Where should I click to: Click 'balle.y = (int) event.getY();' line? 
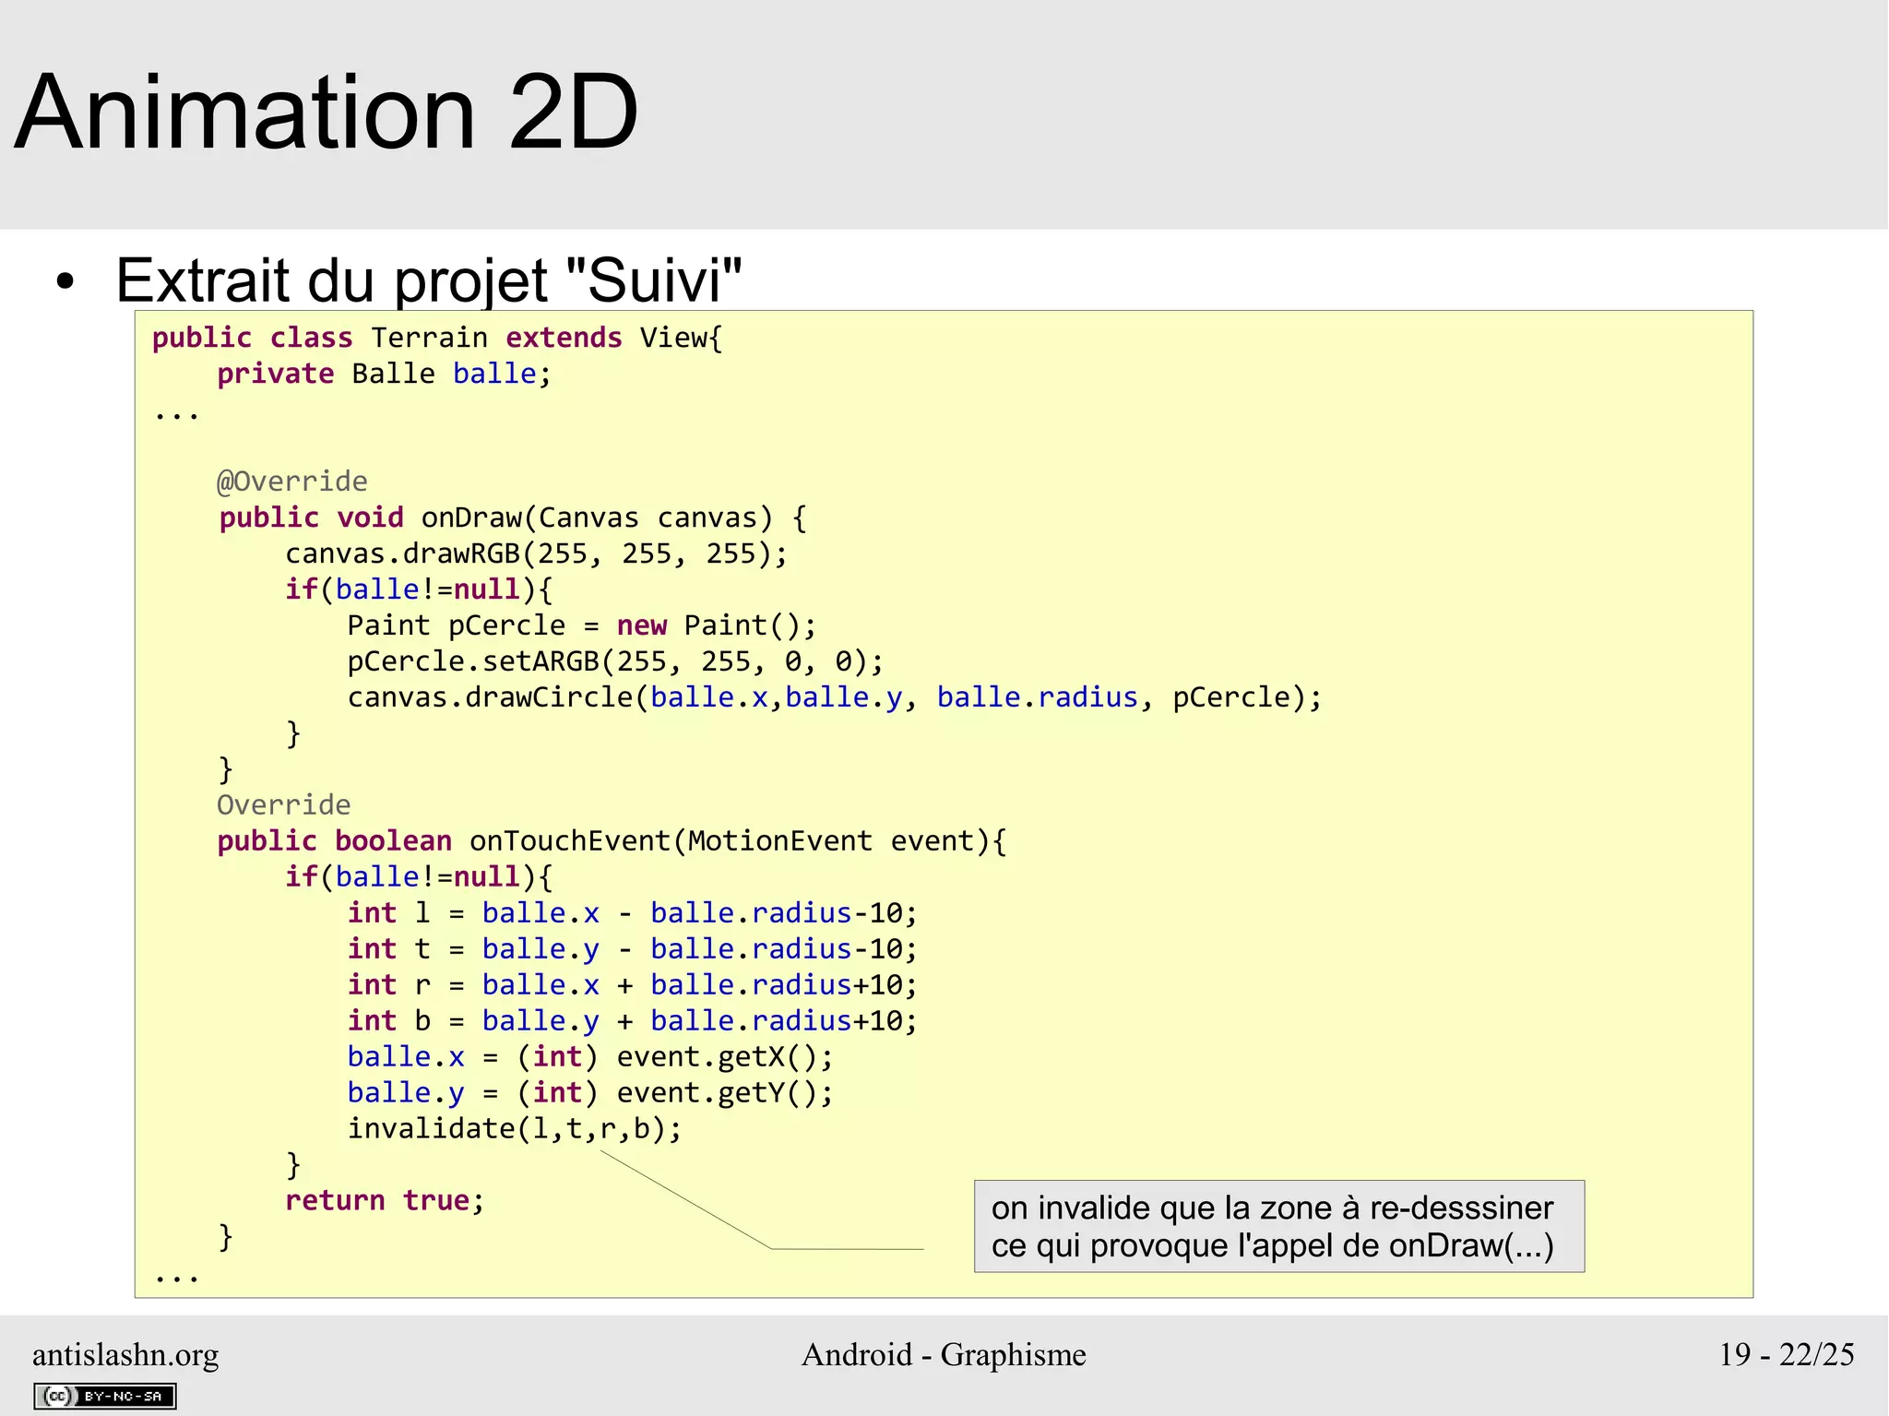point(590,1093)
